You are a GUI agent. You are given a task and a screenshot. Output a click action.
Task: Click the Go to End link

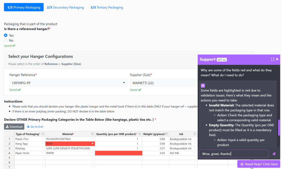(35, 127)
